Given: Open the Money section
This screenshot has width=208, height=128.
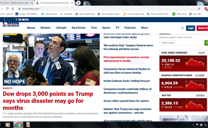Looking at the screenshot, I should [x=31, y=28].
